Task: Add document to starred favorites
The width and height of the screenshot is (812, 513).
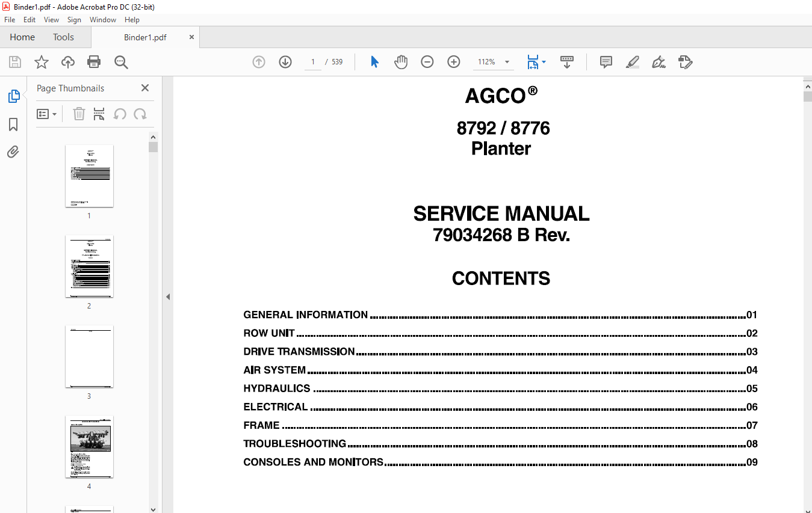Action: (x=41, y=62)
